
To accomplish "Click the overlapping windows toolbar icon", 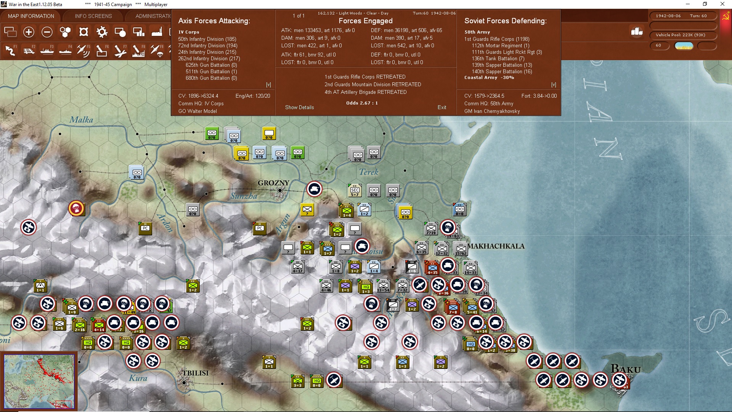I will [x=10, y=32].
